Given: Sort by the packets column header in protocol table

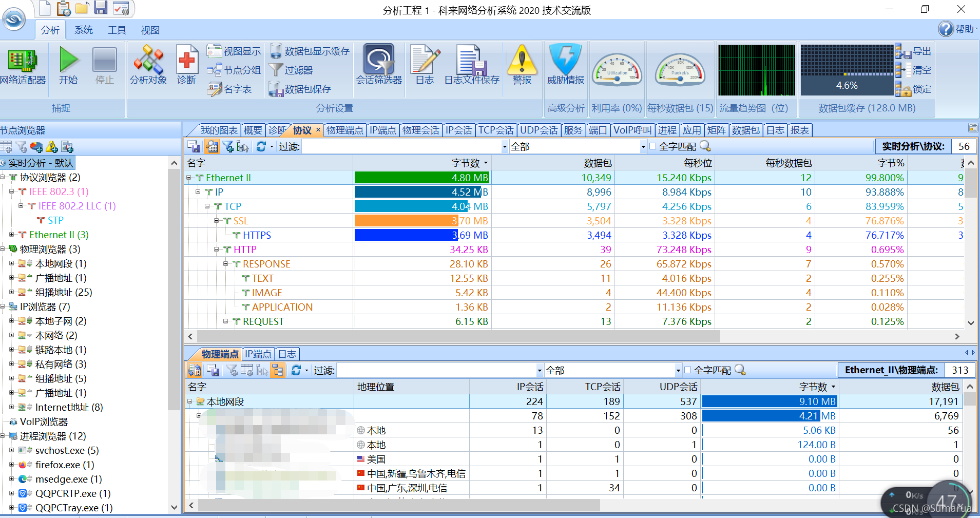Looking at the screenshot, I should (553, 163).
